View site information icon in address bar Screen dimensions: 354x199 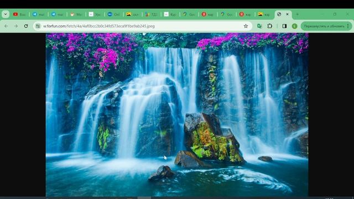[38, 26]
